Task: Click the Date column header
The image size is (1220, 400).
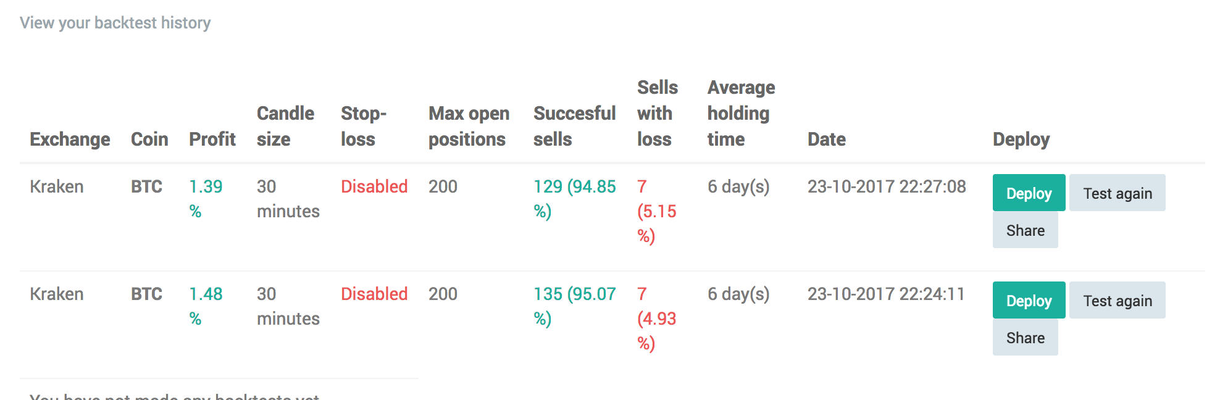Action: (x=827, y=140)
